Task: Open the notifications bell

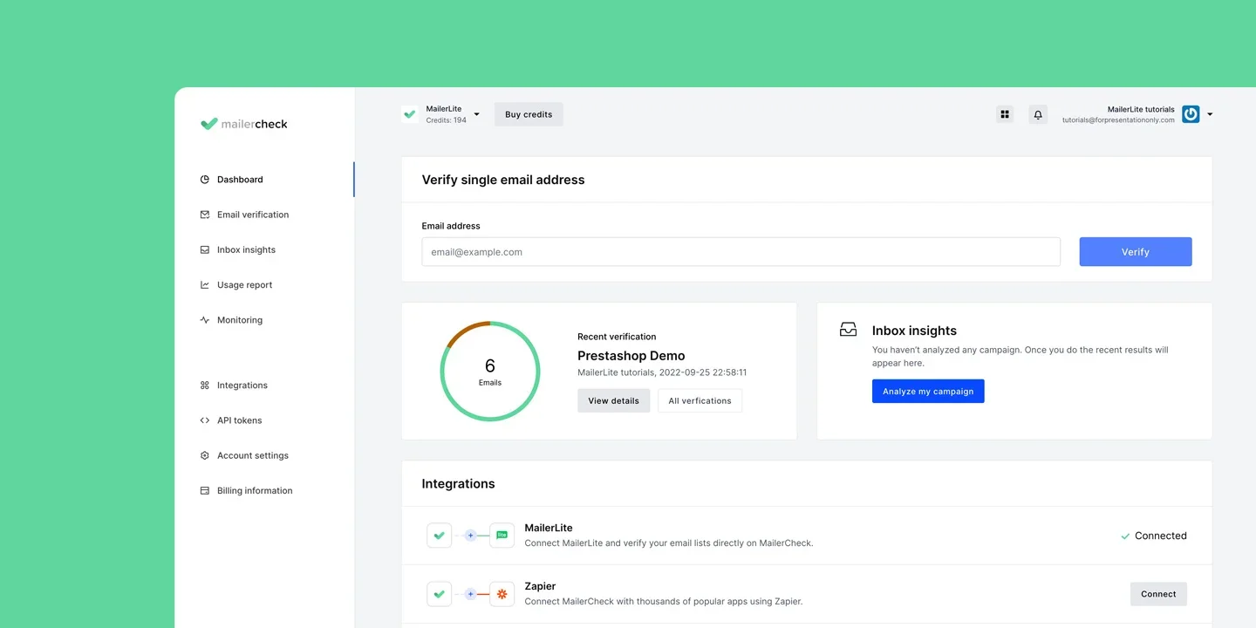Action: point(1038,114)
